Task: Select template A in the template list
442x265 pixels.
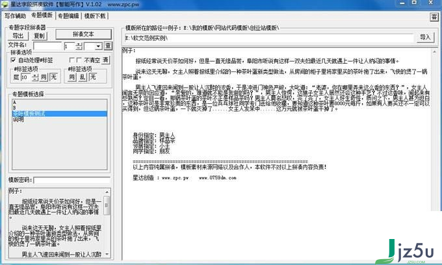Action: (60, 102)
